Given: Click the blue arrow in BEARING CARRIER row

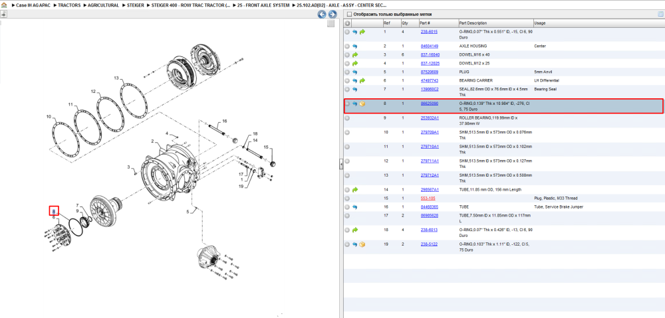Looking at the screenshot, I should [354, 81].
